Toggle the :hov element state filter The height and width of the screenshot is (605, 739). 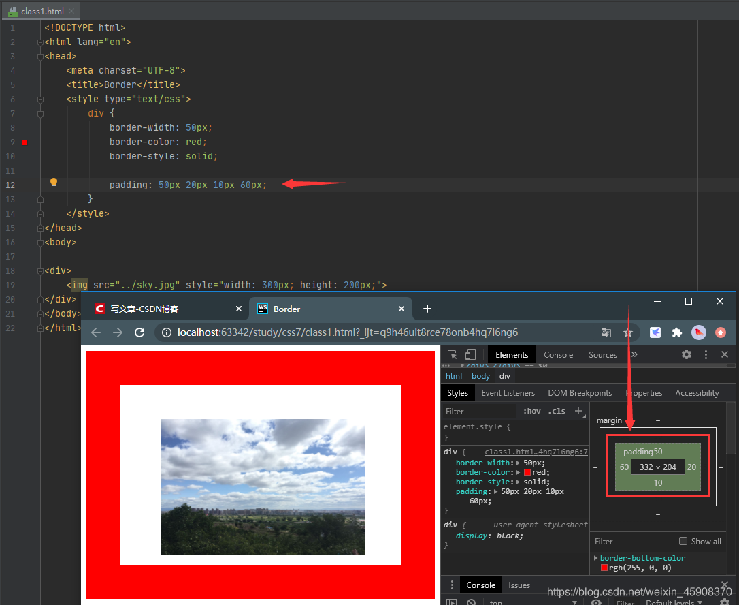[531, 411]
